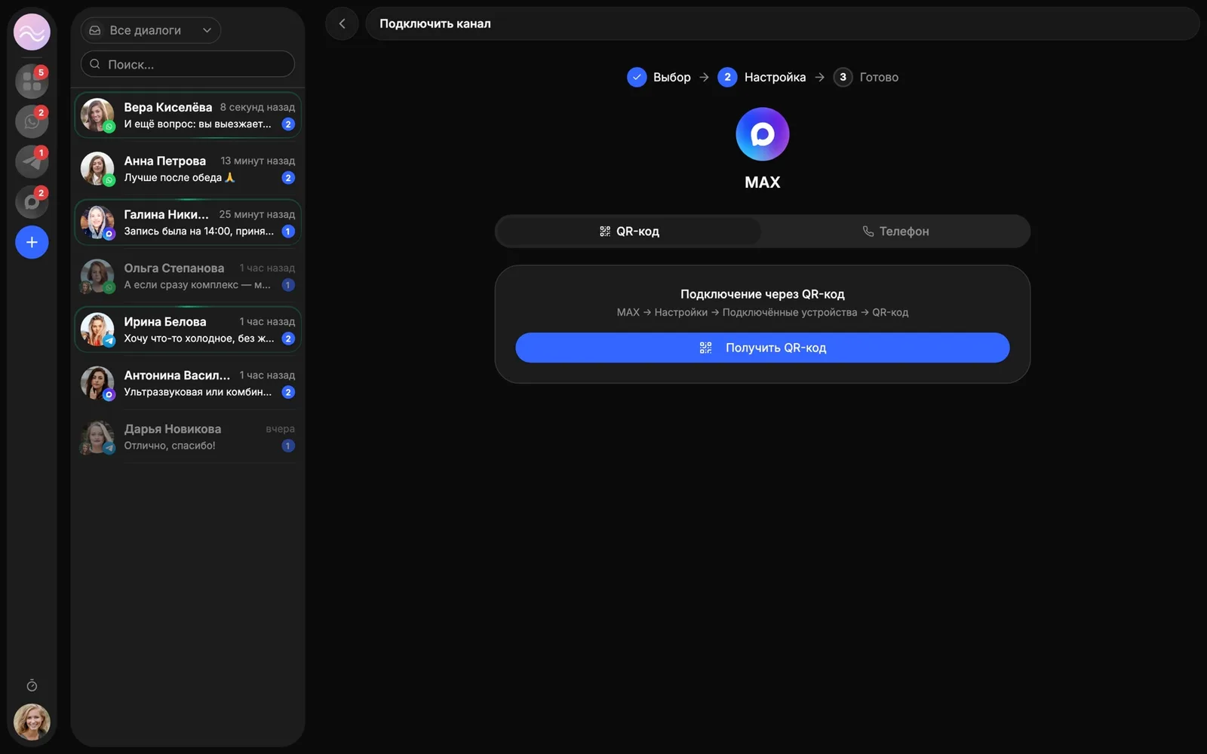
Task: Click unread badge on Галина Ники... chat
Action: coord(288,231)
